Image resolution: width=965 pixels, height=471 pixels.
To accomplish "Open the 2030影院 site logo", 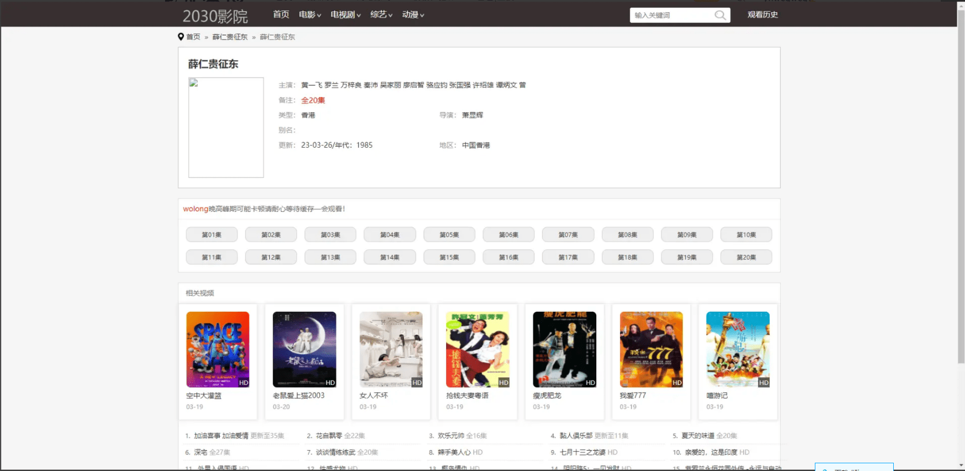I will pos(215,16).
